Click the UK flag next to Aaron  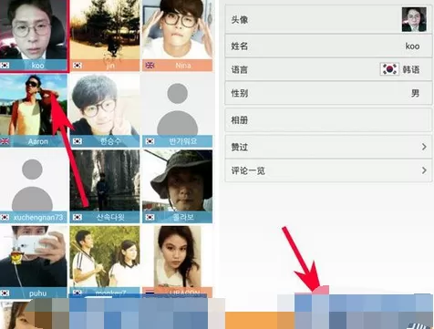click(5, 141)
